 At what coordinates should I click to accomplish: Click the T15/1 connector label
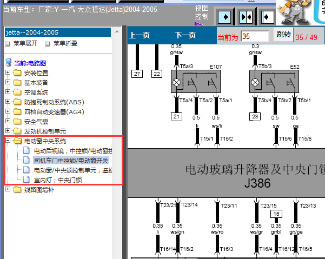[207, 138]
